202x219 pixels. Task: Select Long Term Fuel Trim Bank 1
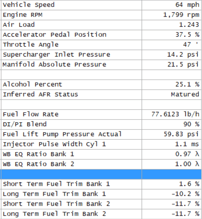coord(101,194)
